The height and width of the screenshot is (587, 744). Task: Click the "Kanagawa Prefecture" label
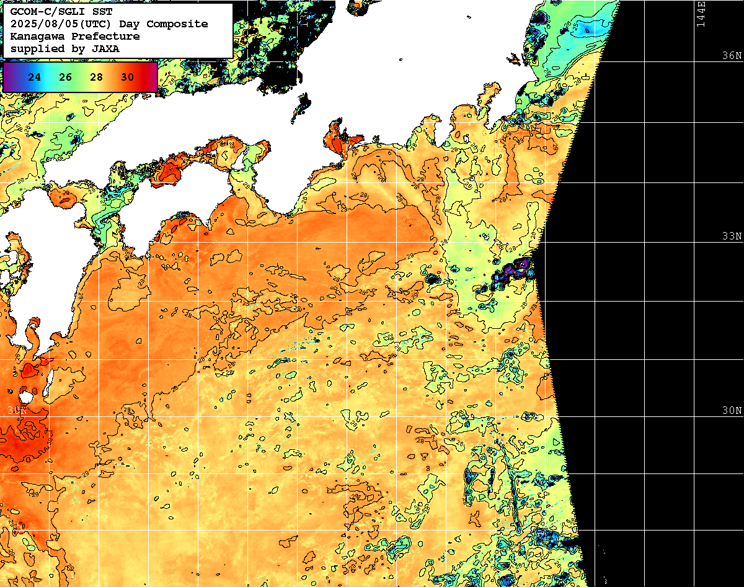(75, 36)
